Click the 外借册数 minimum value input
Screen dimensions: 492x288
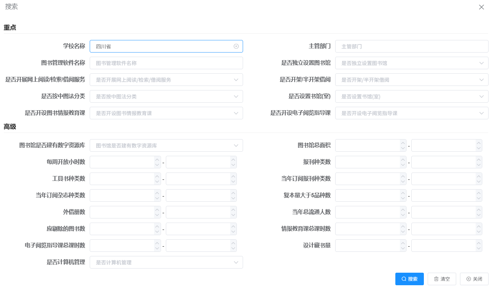point(121,212)
